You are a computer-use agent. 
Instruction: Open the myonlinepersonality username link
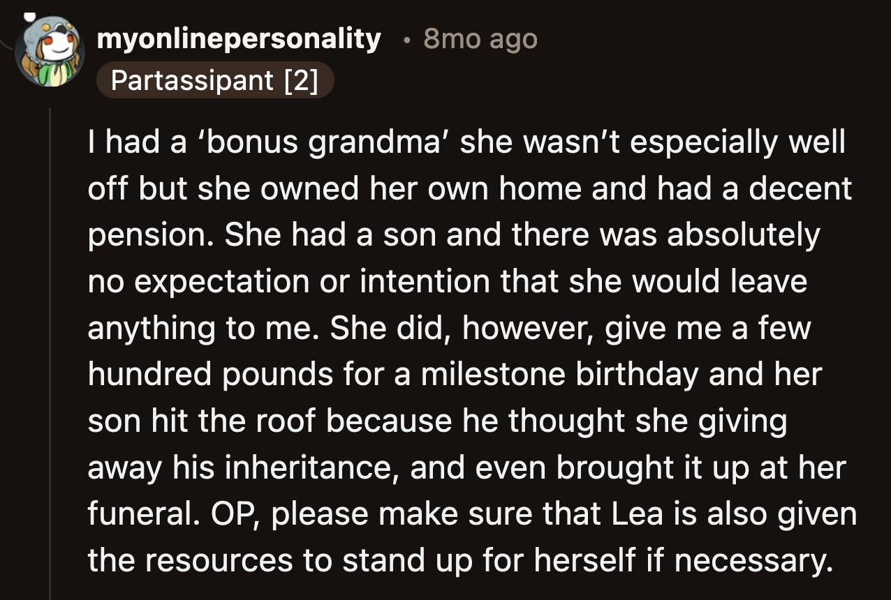[x=240, y=39]
